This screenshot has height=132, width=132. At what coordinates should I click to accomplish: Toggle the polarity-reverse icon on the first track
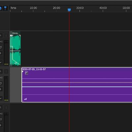pos(1,47)
